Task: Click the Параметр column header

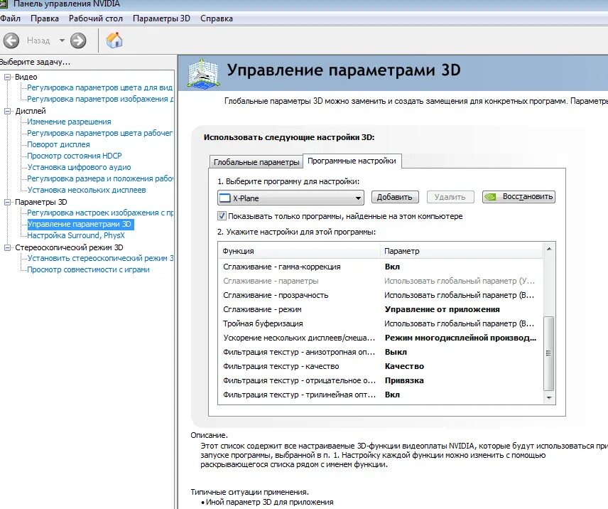Action: coord(462,251)
